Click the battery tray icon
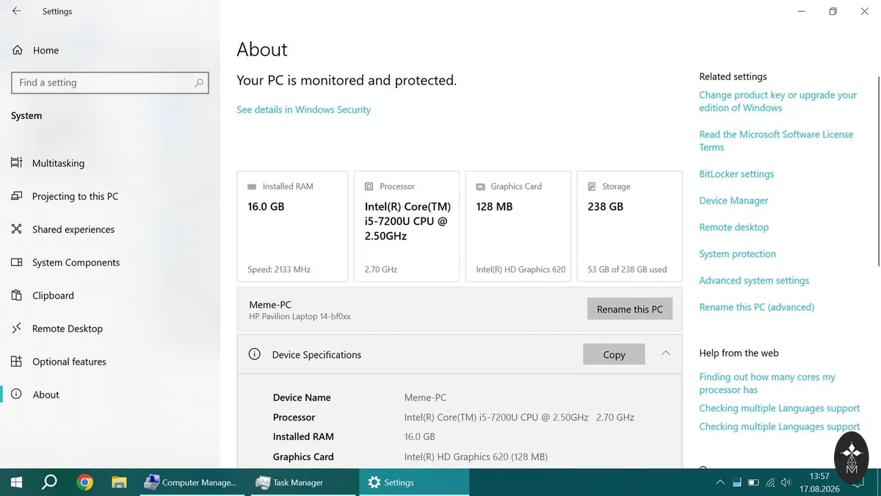The width and height of the screenshot is (881, 496). point(753,483)
